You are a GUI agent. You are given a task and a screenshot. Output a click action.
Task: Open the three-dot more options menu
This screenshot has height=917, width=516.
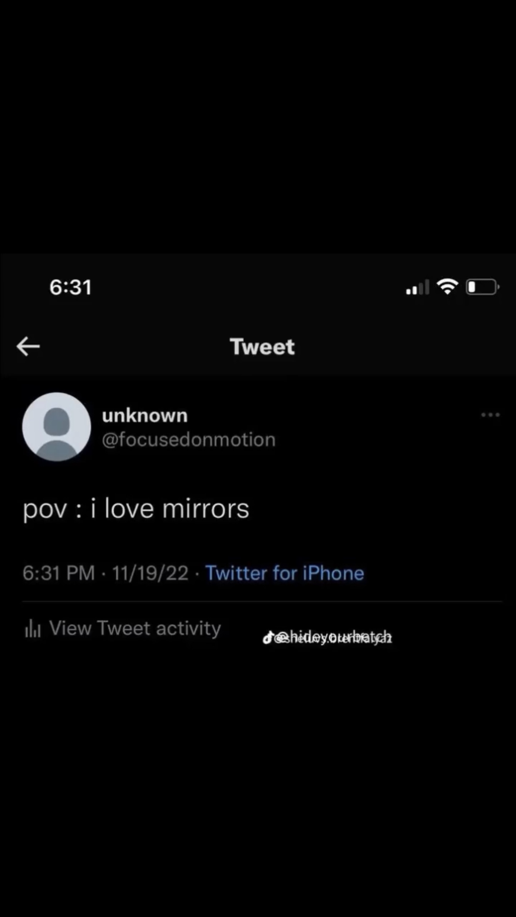tap(490, 415)
